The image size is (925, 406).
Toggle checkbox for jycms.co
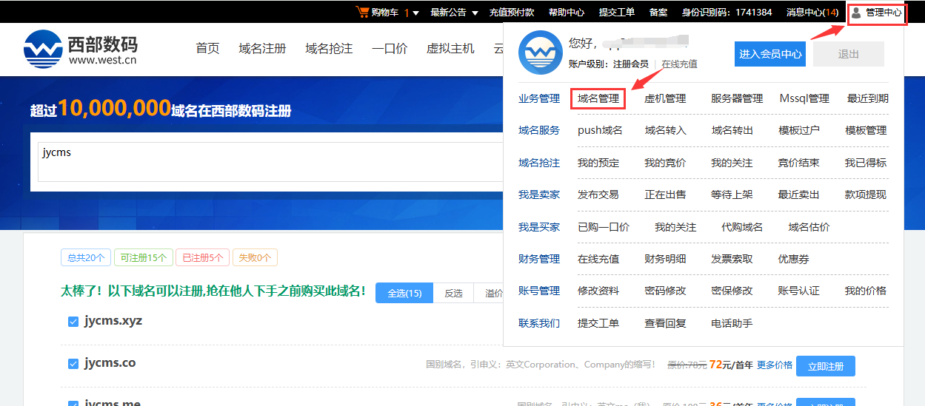[73, 364]
